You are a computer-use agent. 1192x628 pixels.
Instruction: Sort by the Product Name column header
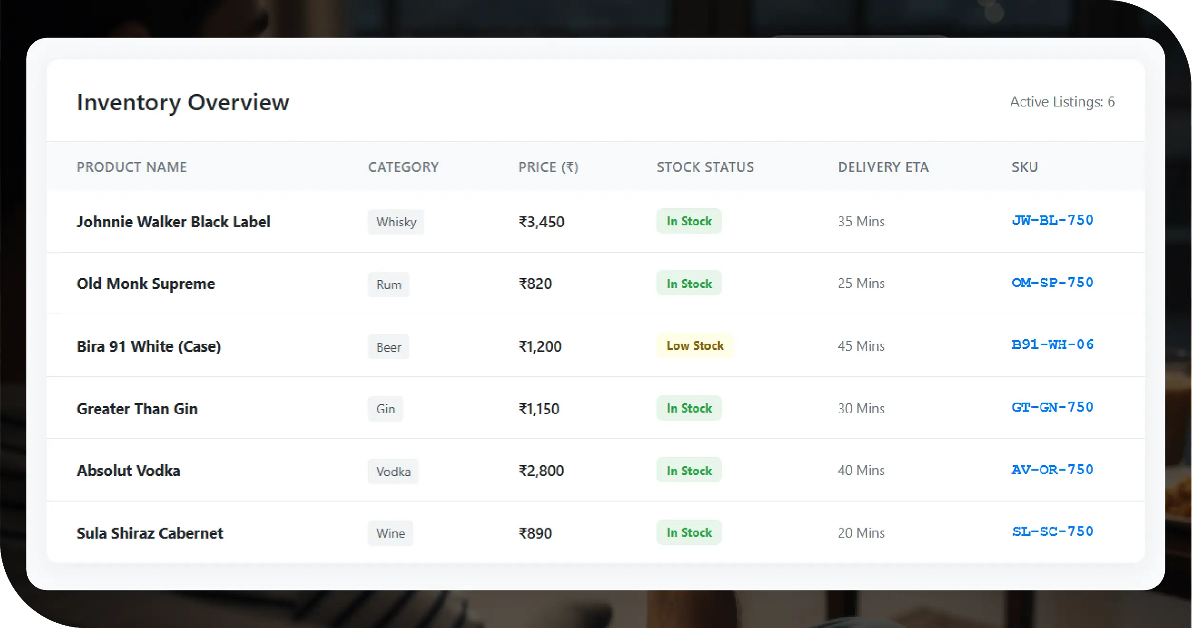coord(132,167)
